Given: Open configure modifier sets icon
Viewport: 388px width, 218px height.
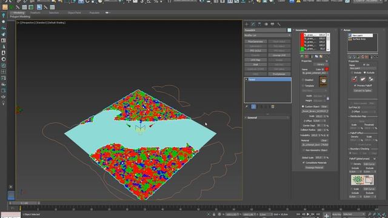Looking at the screenshot, I should pyautogui.click(x=273, y=107).
